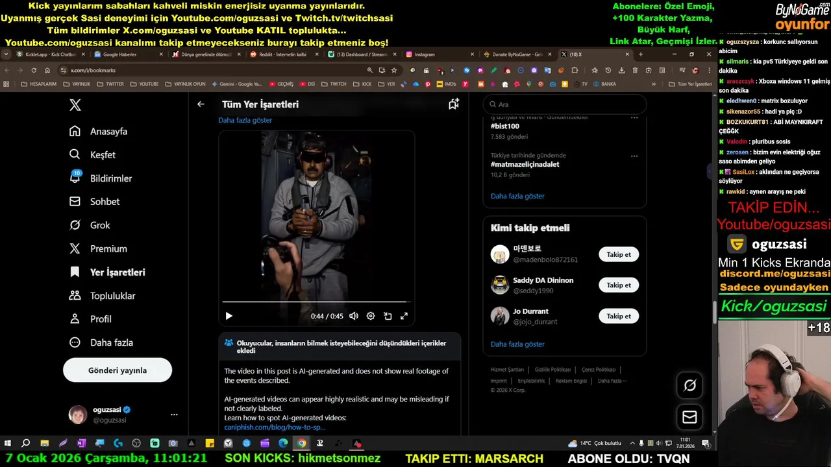The image size is (831, 467).
Task: Click the Gönderi yayınla button
Action: (118, 370)
